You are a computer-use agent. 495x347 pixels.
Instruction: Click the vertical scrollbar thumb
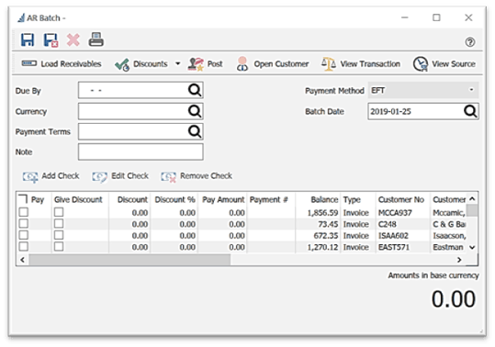(x=472, y=210)
